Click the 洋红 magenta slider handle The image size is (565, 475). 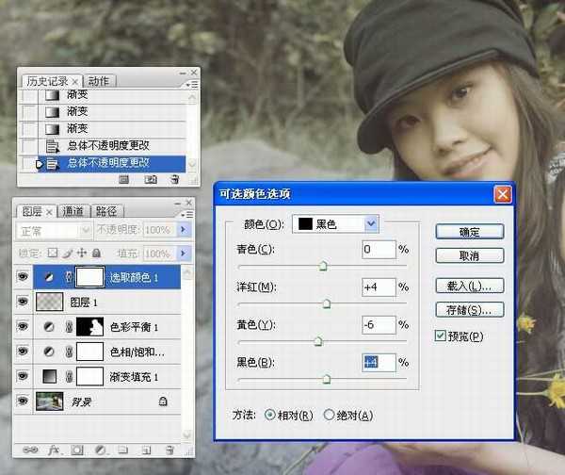(x=327, y=303)
